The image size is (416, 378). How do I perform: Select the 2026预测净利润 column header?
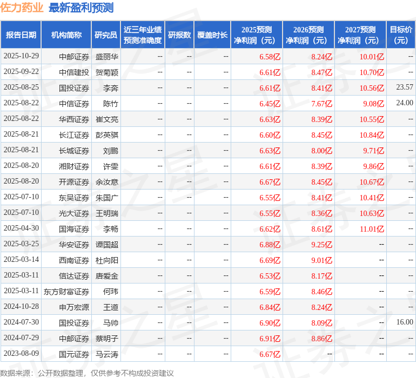tap(308, 35)
